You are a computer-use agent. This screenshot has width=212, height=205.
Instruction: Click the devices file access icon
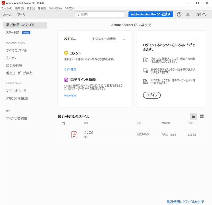pos(146,71)
